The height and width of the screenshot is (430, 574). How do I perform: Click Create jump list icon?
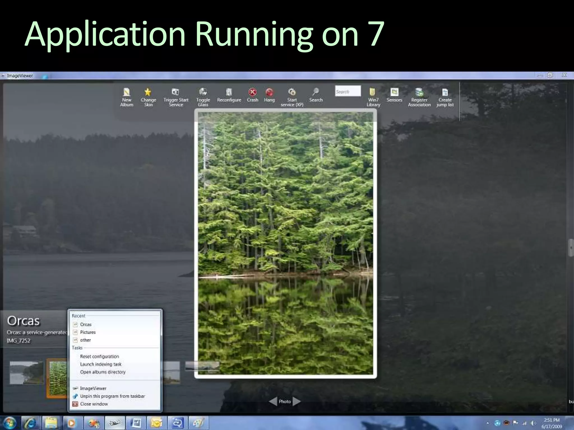point(445,92)
